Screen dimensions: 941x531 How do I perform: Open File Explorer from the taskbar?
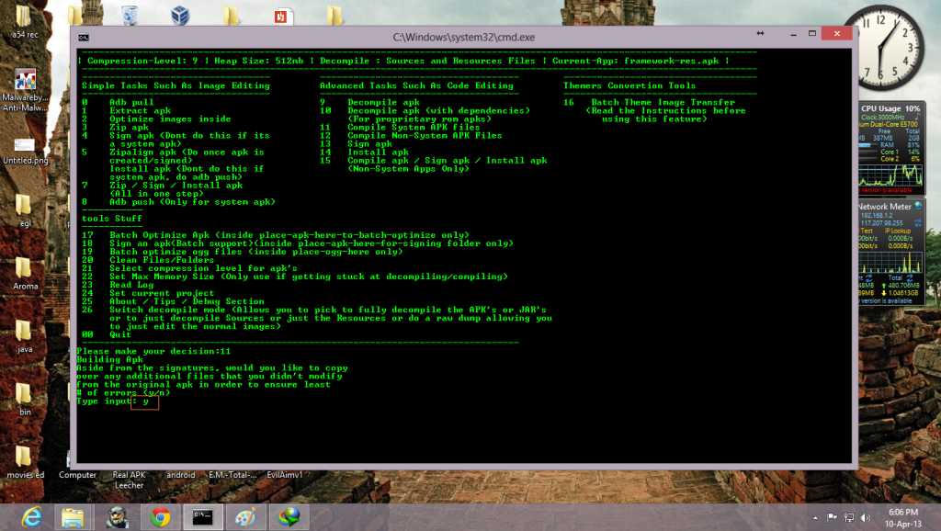click(x=73, y=516)
